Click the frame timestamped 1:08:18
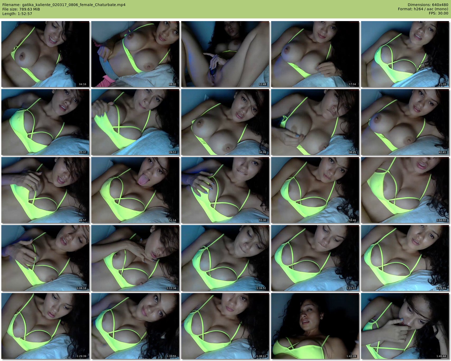Viewport: 451px width, 361px height. (45, 258)
